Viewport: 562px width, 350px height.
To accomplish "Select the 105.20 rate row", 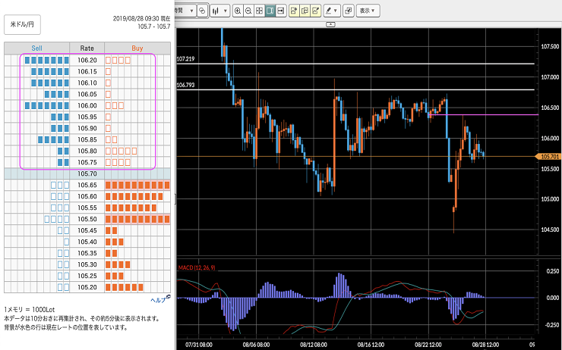I will click(87, 287).
